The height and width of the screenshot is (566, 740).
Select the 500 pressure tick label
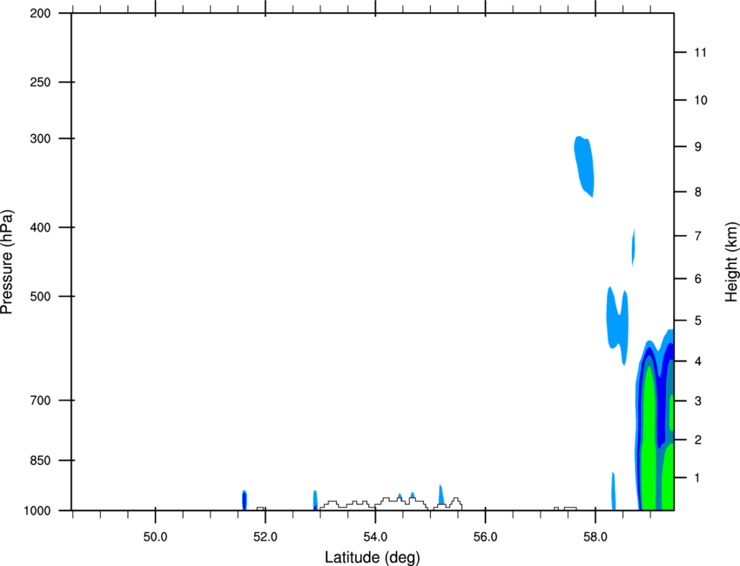pyautogui.click(x=40, y=296)
